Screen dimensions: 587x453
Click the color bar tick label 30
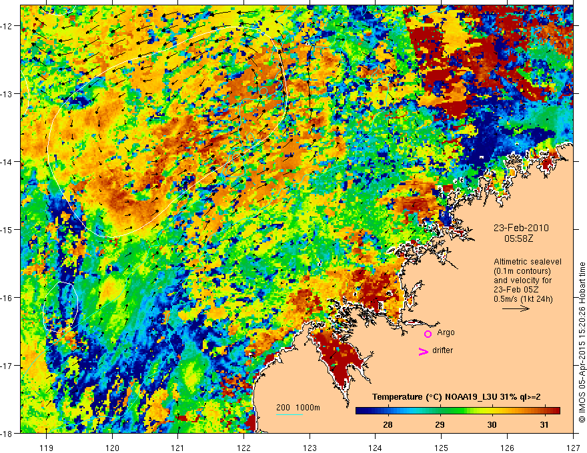coord(492,424)
